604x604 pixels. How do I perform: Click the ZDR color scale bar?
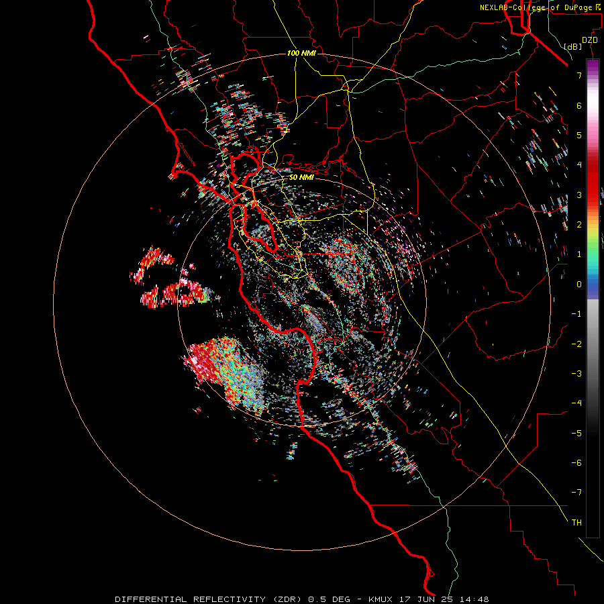pyautogui.click(x=593, y=298)
